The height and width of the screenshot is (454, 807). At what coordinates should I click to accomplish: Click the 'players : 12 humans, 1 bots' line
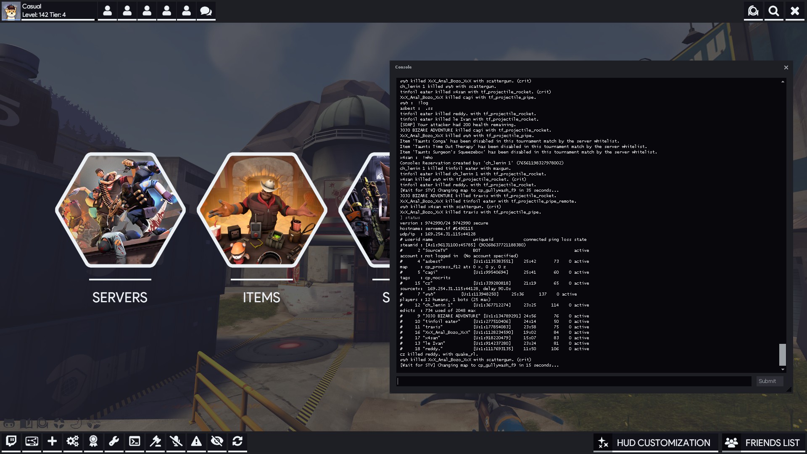click(x=445, y=300)
